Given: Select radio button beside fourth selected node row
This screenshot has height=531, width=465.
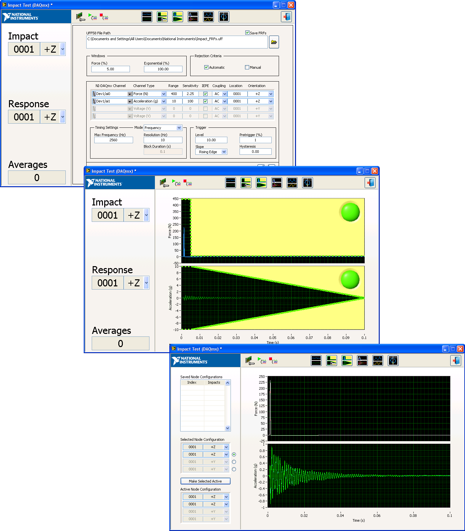Looking at the screenshot, I should tap(234, 469).
